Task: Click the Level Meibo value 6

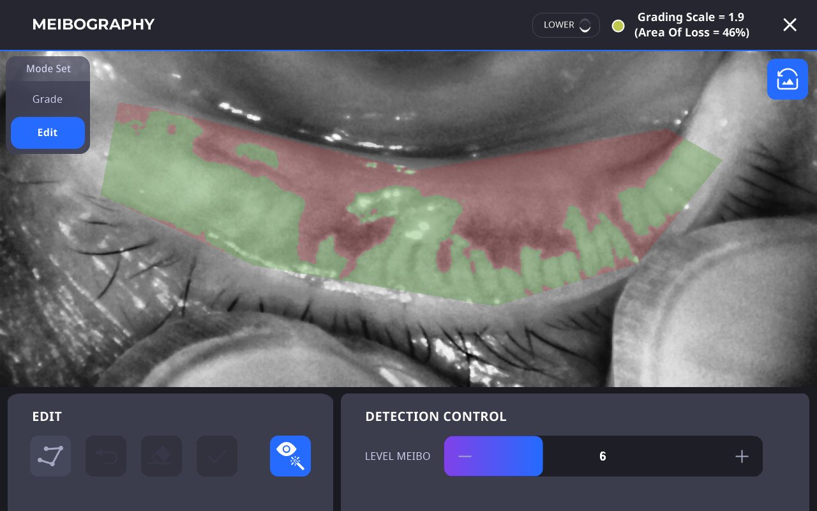Action: [603, 456]
